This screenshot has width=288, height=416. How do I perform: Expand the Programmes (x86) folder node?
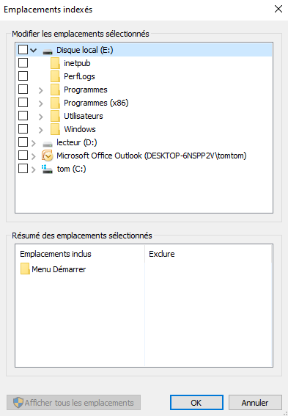coord(40,103)
